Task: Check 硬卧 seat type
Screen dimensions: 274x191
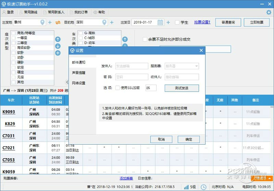Action: 13,62
